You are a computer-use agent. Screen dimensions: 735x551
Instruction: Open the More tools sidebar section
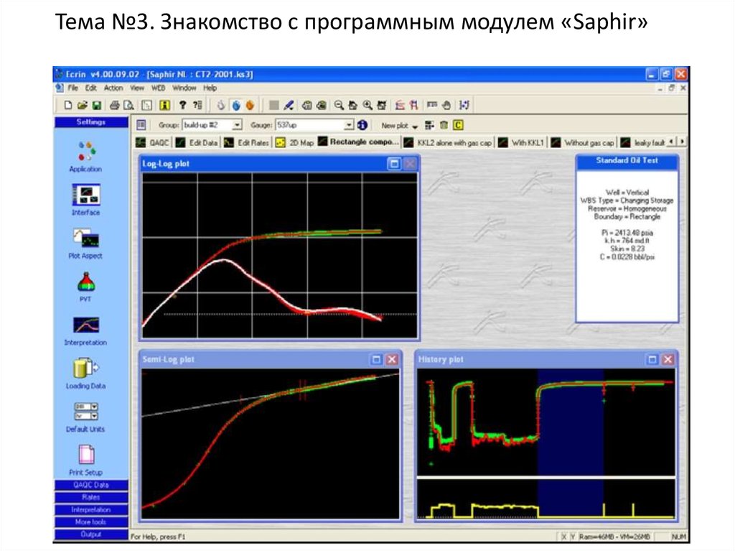click(91, 522)
